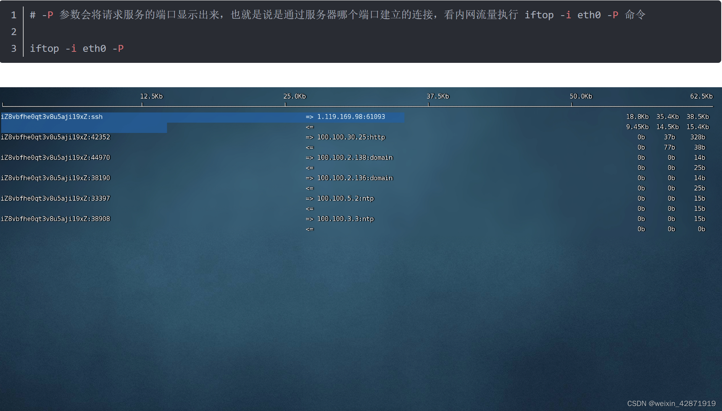Select line number 1 in code block
This screenshot has width=722, height=411.
(x=14, y=15)
